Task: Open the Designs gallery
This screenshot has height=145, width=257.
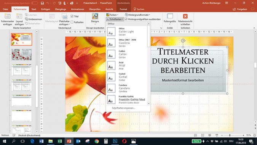Action: [95, 19]
